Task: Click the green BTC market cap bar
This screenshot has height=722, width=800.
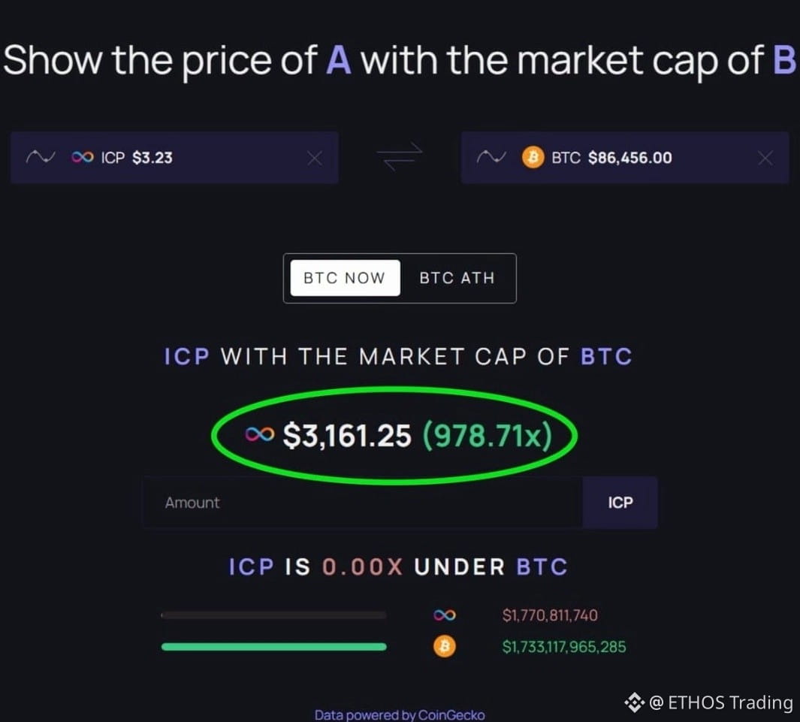Action: [x=273, y=646]
